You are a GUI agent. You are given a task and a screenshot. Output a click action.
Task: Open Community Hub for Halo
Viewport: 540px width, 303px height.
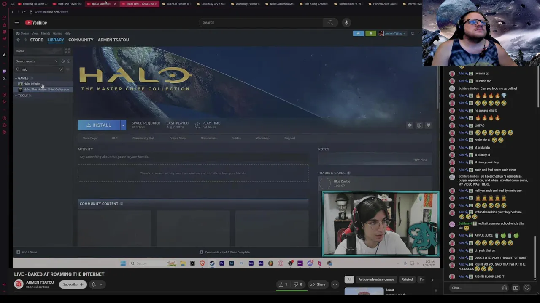point(143,138)
